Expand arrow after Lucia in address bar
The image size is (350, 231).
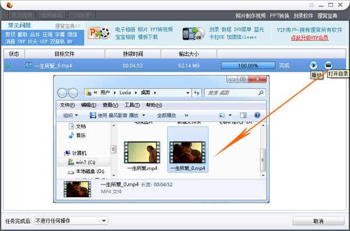[136, 93]
